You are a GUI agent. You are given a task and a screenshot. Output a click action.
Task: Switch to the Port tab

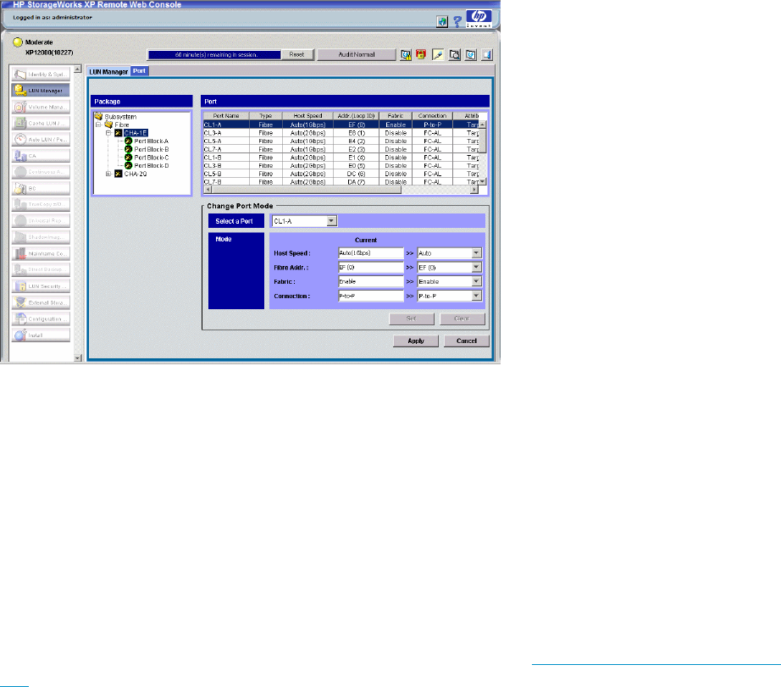pyautogui.click(x=140, y=71)
